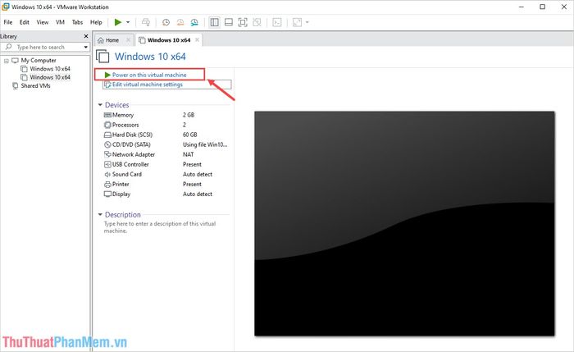Select My Computer in the library
This screenshot has width=574, height=352.
coord(39,61)
